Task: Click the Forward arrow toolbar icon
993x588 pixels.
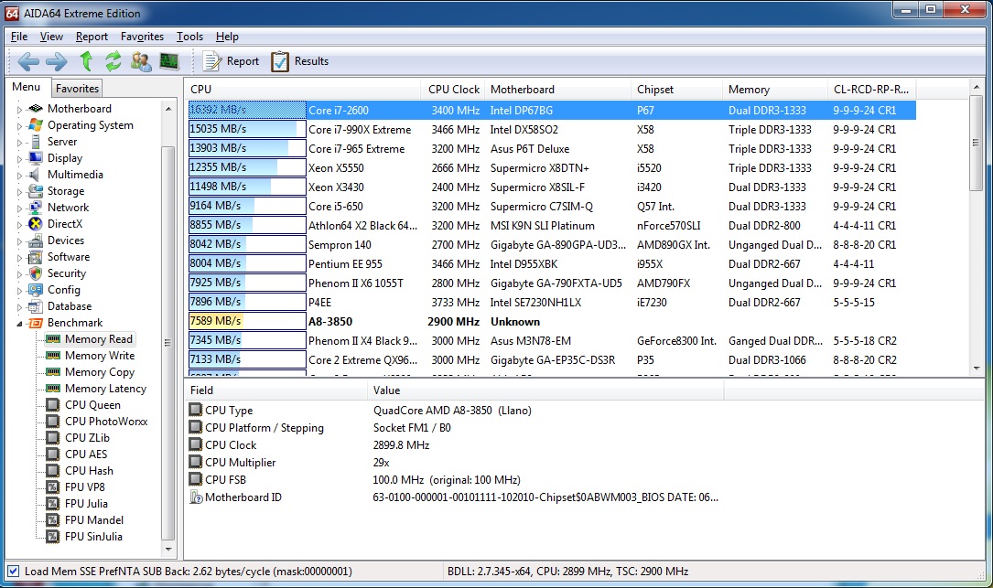Action: point(56,61)
